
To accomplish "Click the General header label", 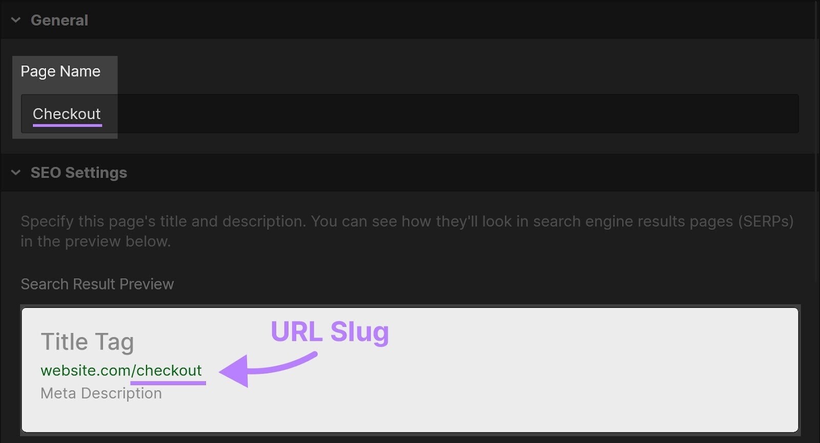I will point(59,20).
